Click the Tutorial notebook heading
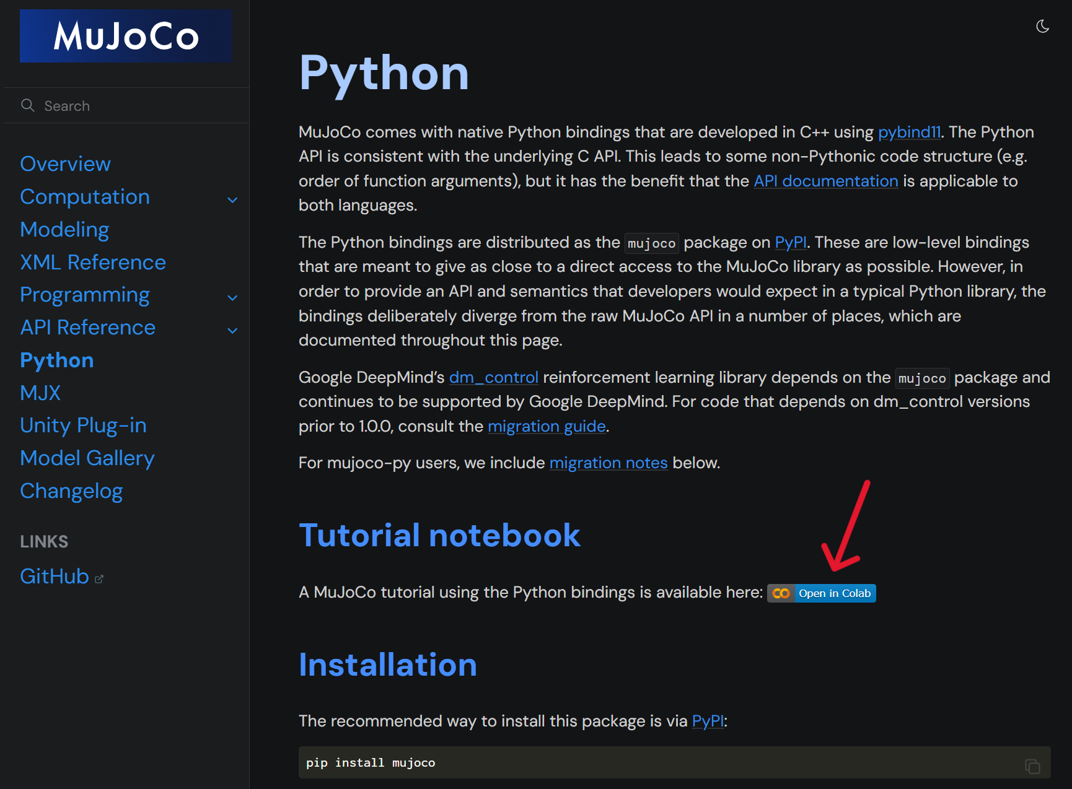This screenshot has height=789, width=1072. 439,535
